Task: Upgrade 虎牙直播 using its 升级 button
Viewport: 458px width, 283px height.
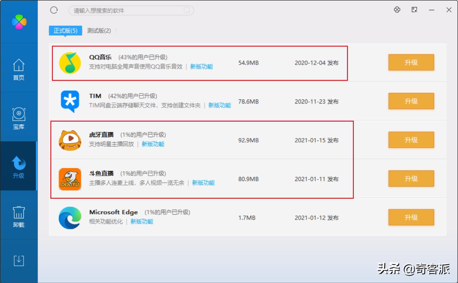Action: pyautogui.click(x=411, y=140)
